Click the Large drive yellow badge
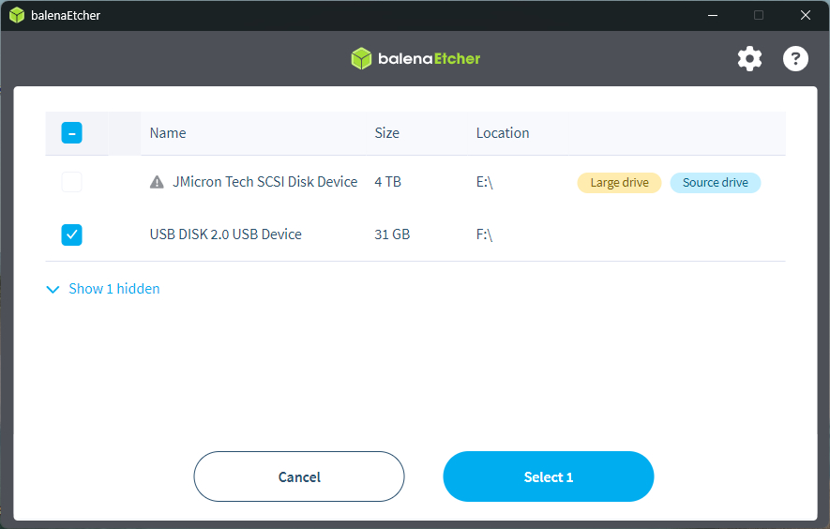 click(x=619, y=183)
